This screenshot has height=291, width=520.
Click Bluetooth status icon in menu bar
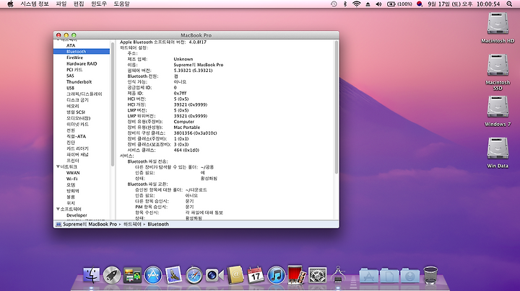point(345,4)
